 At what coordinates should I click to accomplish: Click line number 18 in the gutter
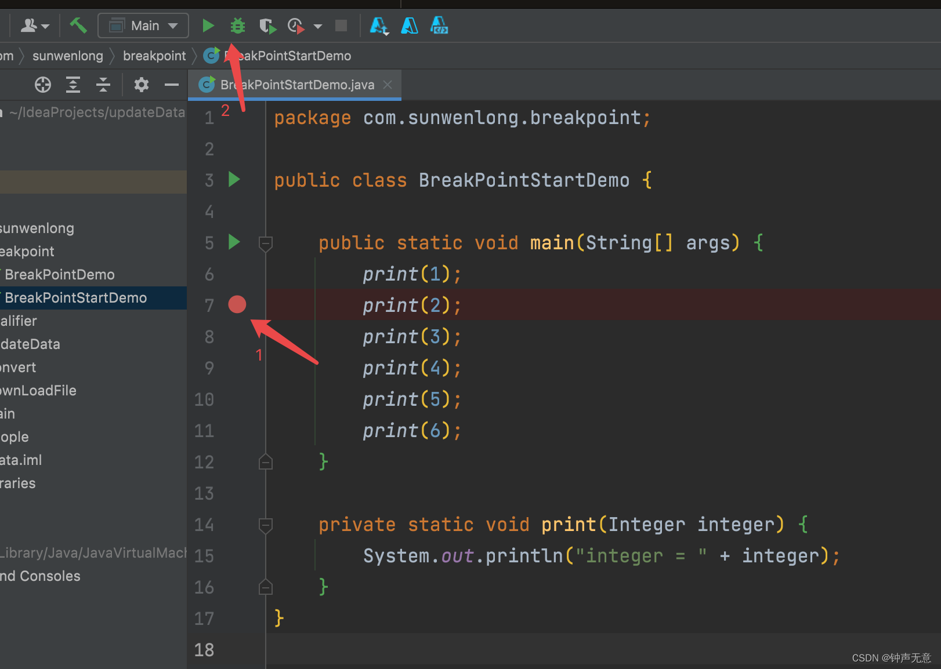coord(204,650)
